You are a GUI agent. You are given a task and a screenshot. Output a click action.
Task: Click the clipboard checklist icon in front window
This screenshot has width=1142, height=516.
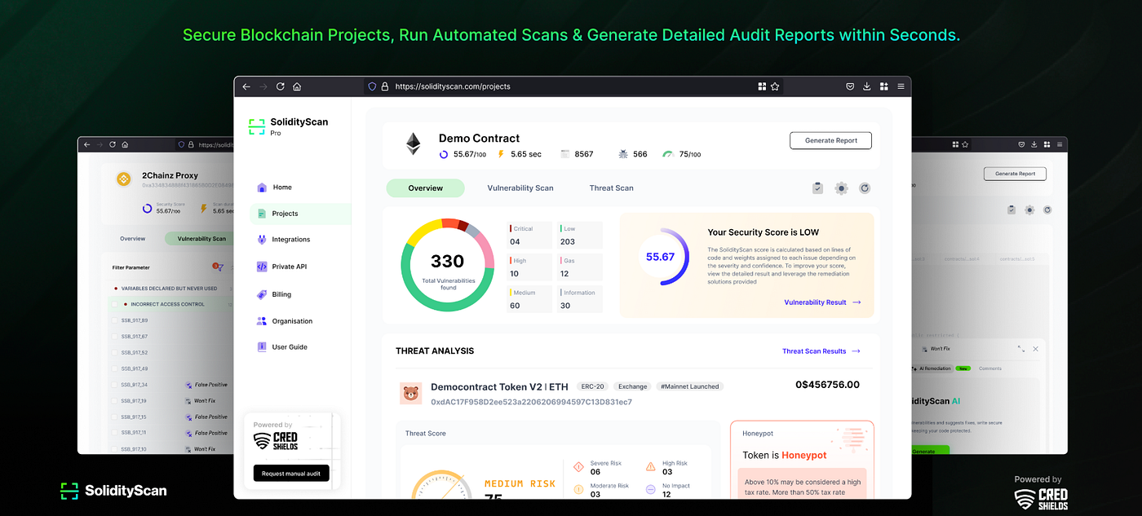click(818, 188)
